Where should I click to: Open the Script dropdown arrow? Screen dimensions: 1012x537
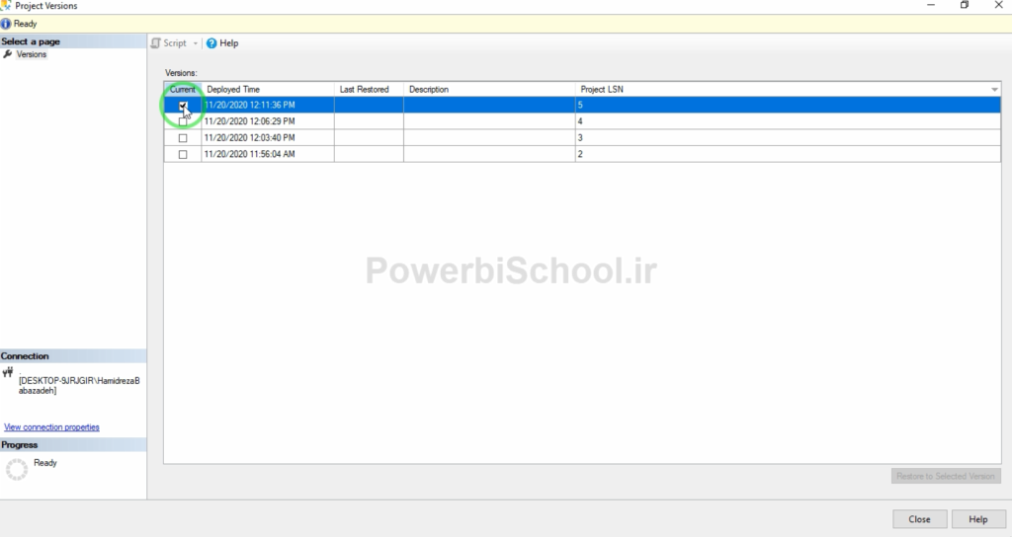click(x=196, y=43)
